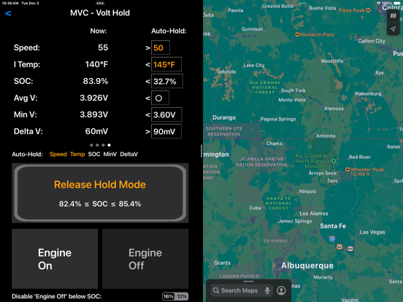403x302 pixels.
Task: Select Taos on the map
Action: [332, 181]
